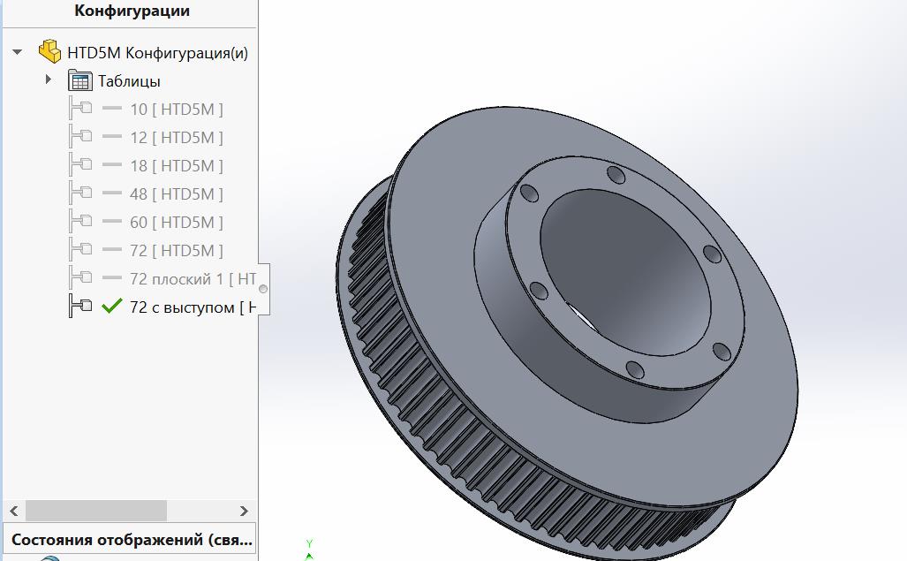The width and height of the screenshot is (907, 561).
Task: Select the Таблицы tree label
Action: tap(129, 81)
